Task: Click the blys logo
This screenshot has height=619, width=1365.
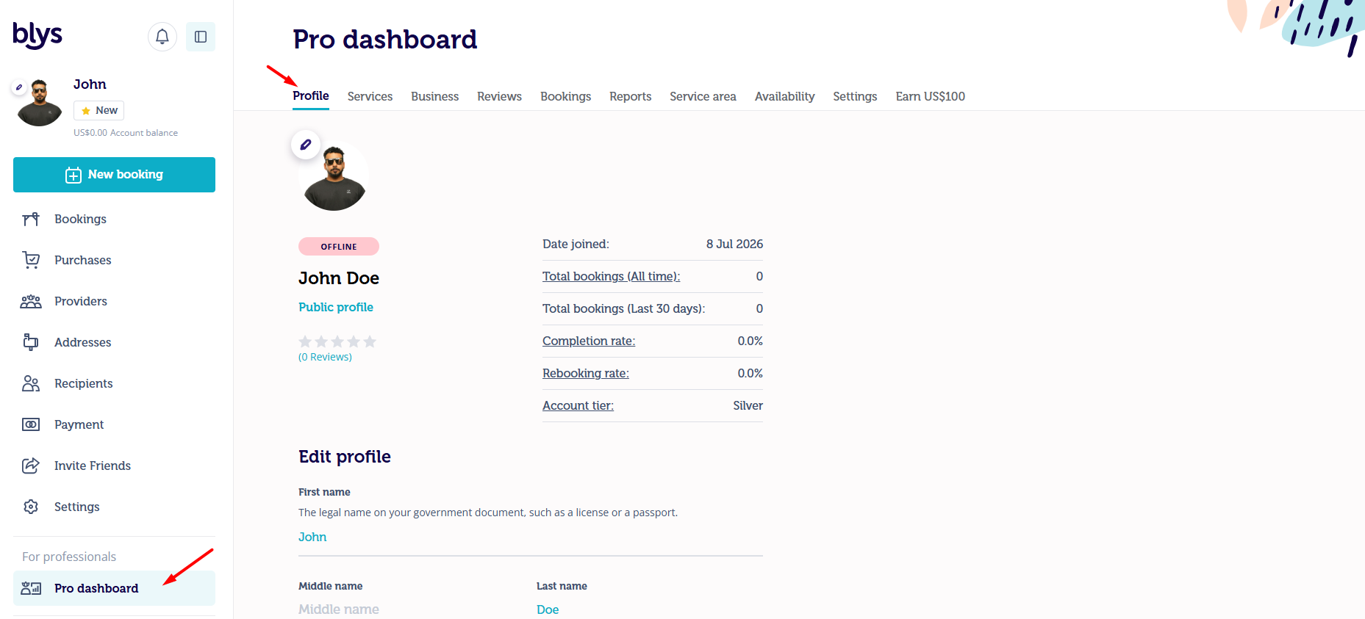Action: pos(37,35)
